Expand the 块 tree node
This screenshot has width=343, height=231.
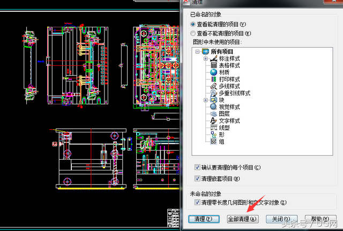point(206,100)
